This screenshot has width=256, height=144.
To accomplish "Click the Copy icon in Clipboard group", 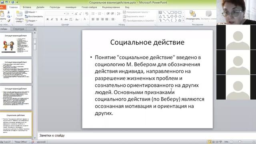I will (x=8, y=16).
